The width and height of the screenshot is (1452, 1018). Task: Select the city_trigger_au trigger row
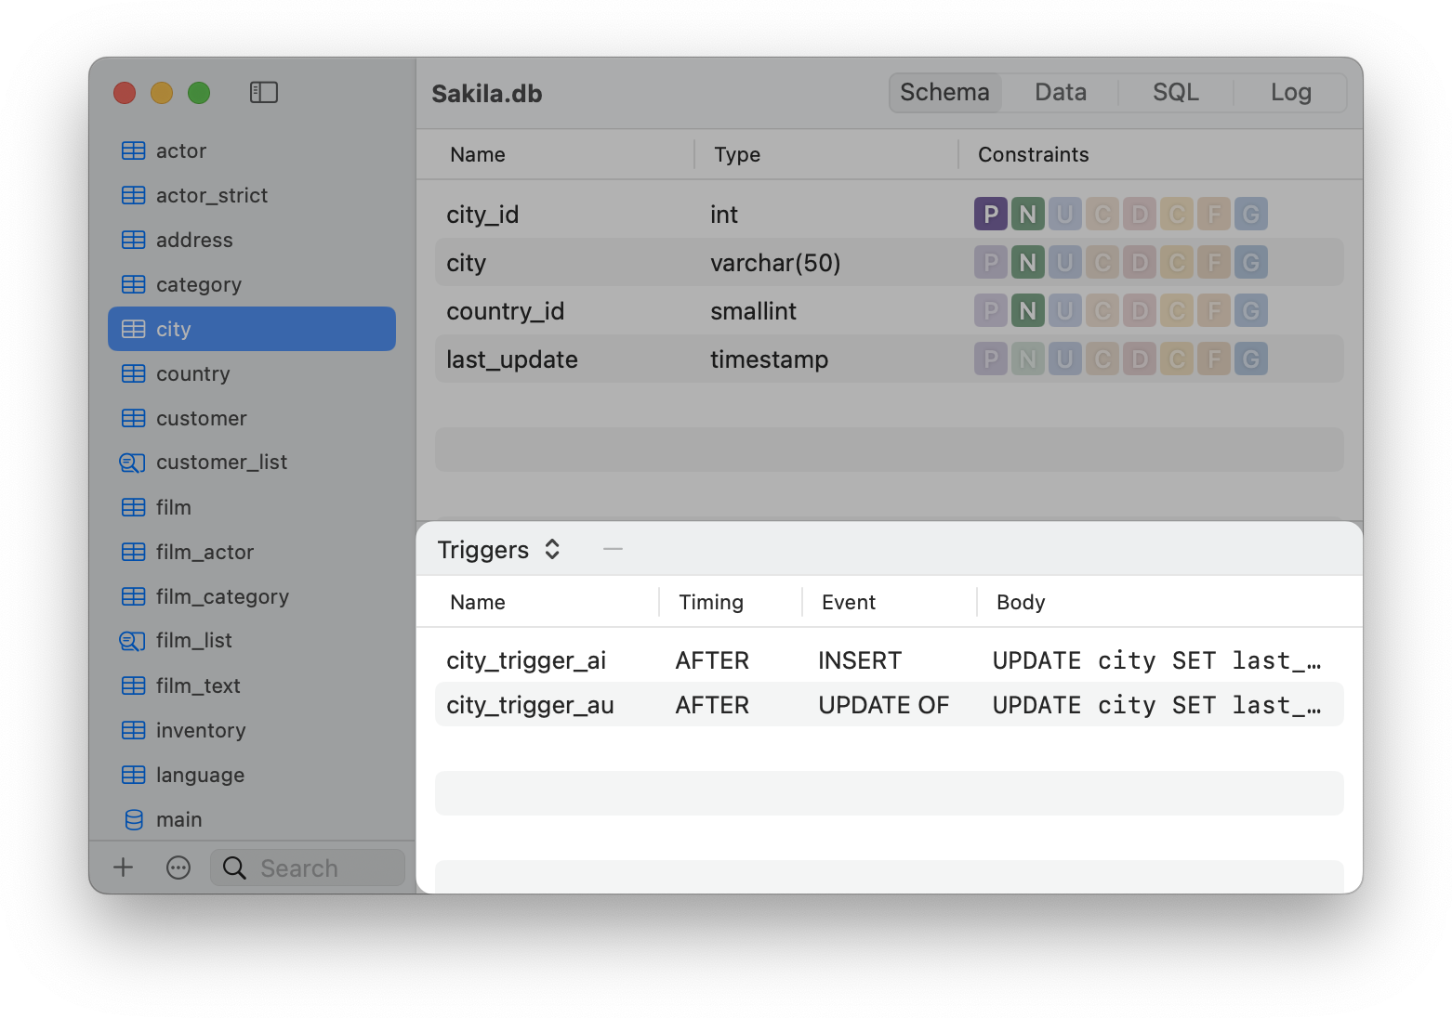(890, 705)
